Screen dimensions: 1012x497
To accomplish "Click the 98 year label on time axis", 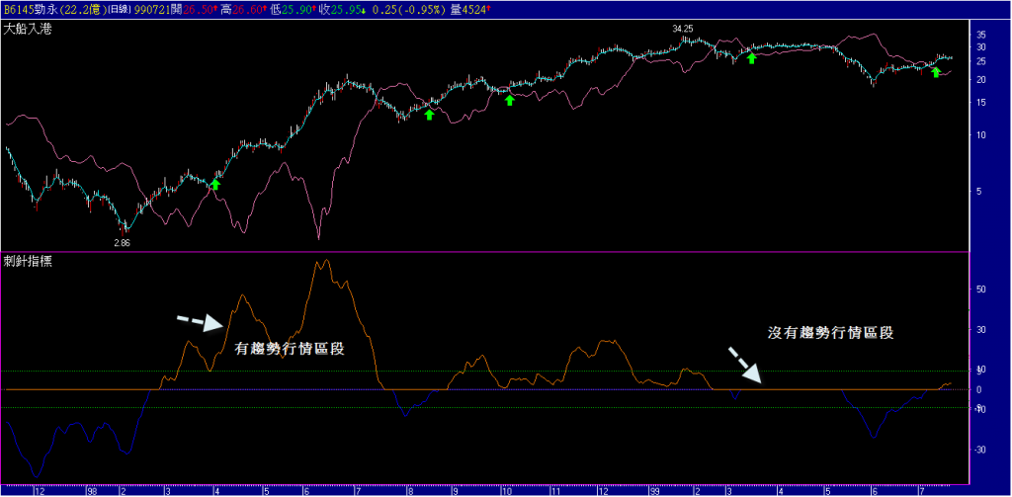I will [91, 491].
